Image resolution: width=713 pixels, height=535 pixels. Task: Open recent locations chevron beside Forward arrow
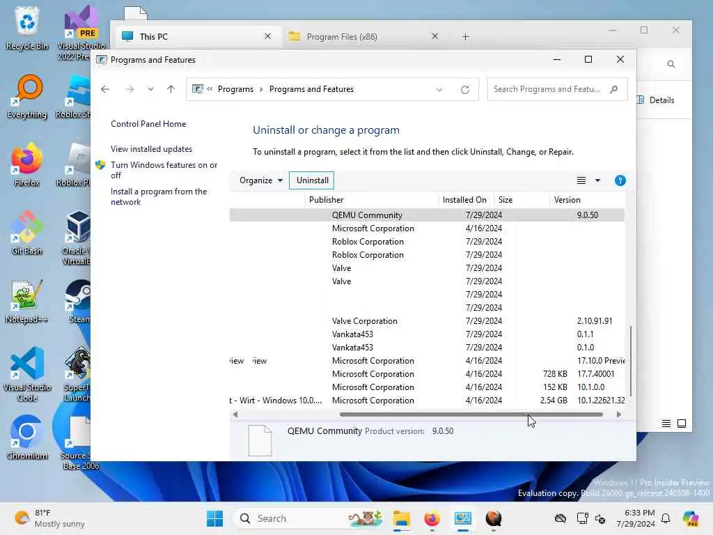point(150,89)
